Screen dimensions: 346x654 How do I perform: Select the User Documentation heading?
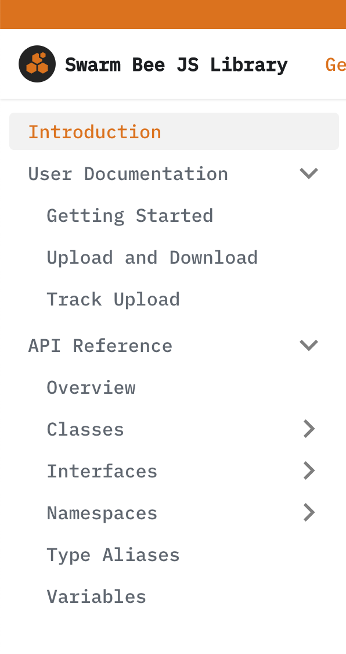(x=128, y=173)
